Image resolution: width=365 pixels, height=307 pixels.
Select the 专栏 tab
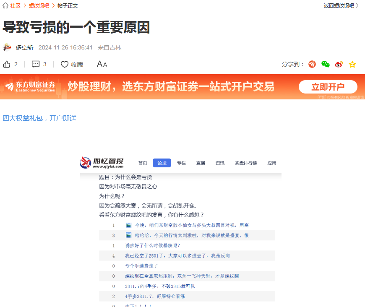[x=181, y=163]
